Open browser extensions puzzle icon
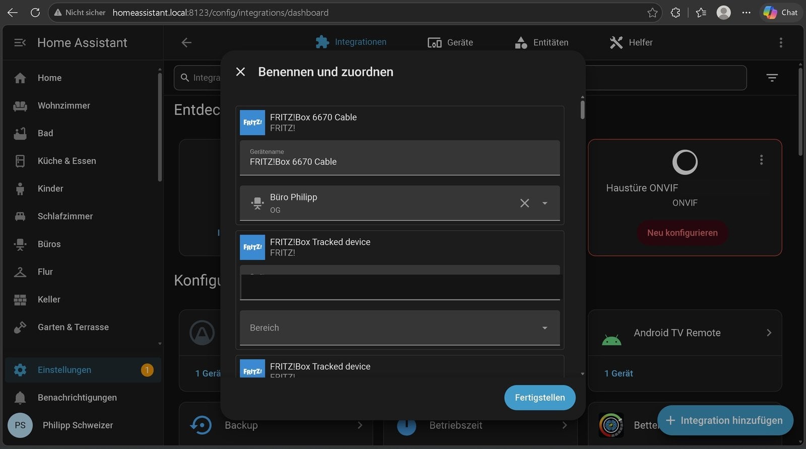This screenshot has height=449, width=806. pos(676,13)
